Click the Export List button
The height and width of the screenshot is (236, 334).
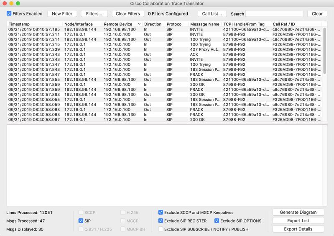point(298,221)
